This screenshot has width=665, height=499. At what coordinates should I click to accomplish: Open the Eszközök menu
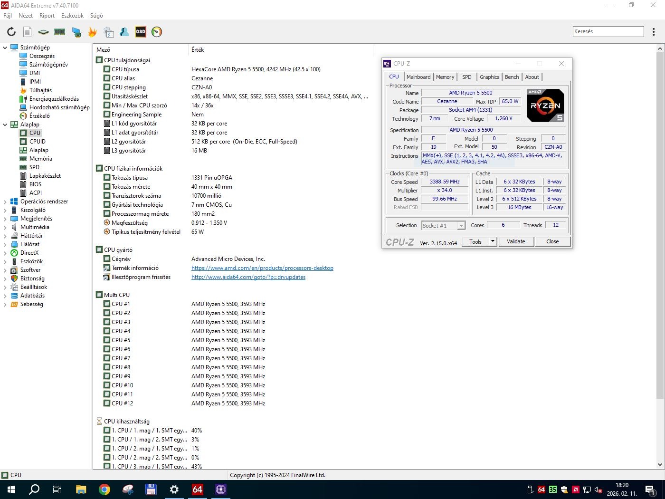(72, 16)
